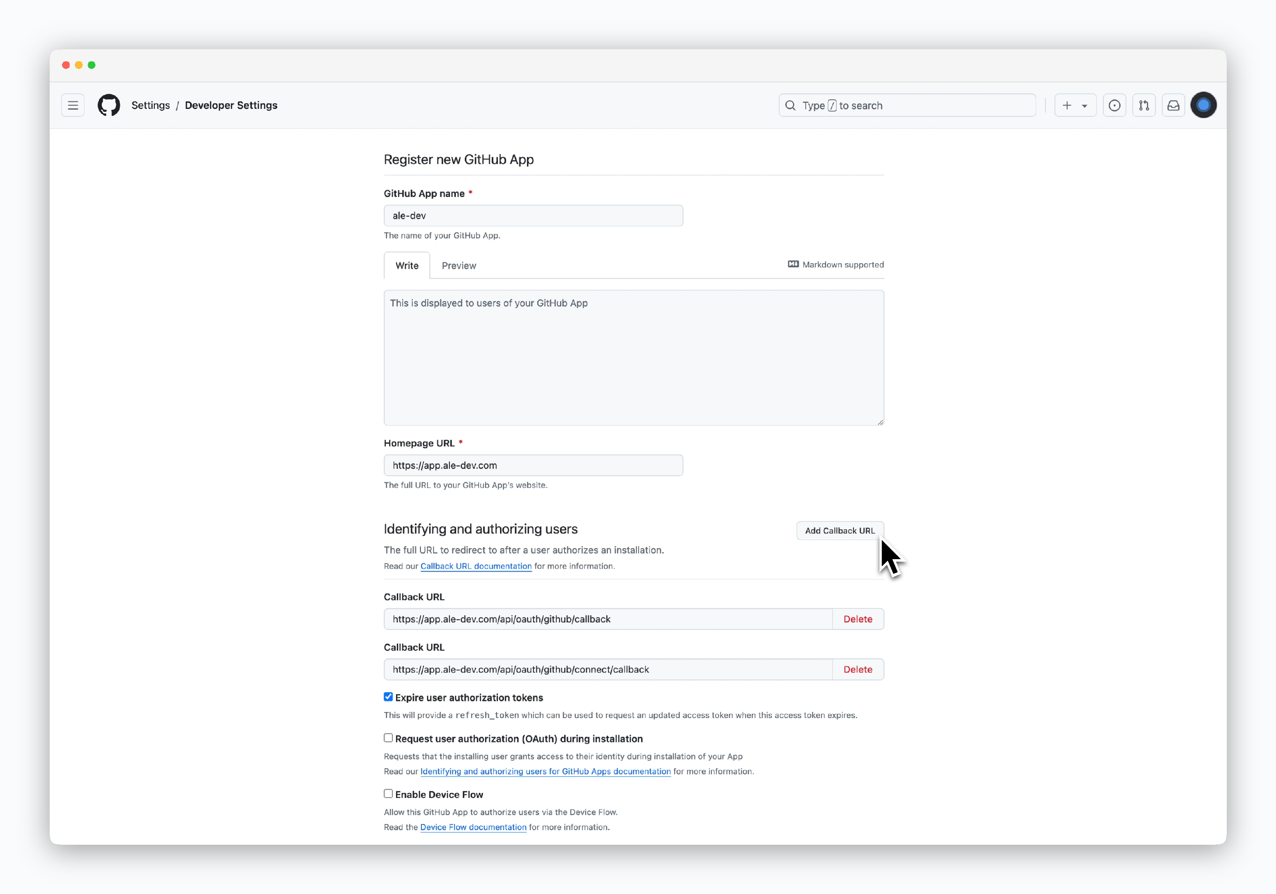Viewport: 1276px width, 894px height.
Task: Open Callback URL documentation link
Action: (476, 566)
